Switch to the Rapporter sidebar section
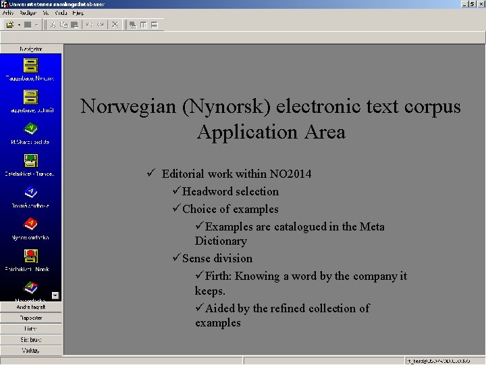Image resolution: width=486 pixels, height=365 pixels. [31, 318]
